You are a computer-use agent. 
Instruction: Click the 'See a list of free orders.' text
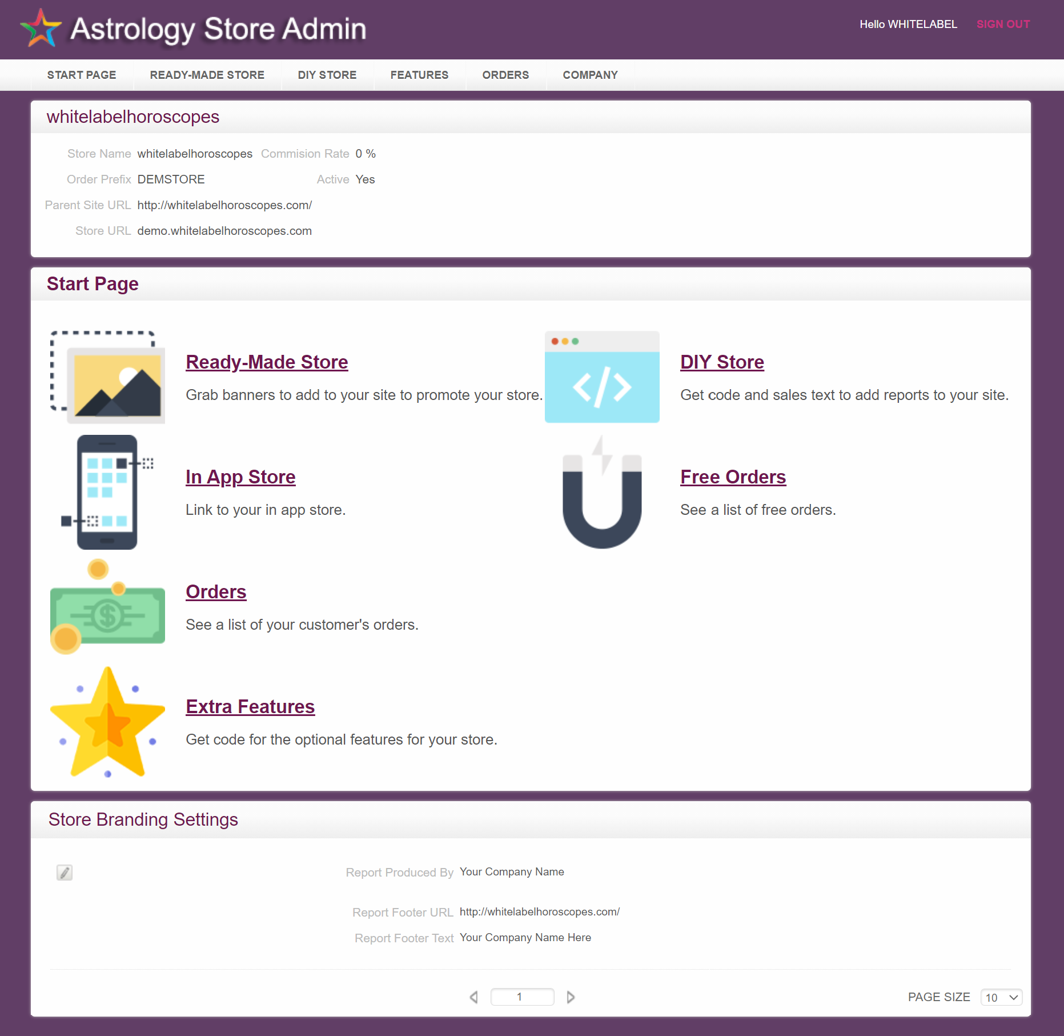758,510
